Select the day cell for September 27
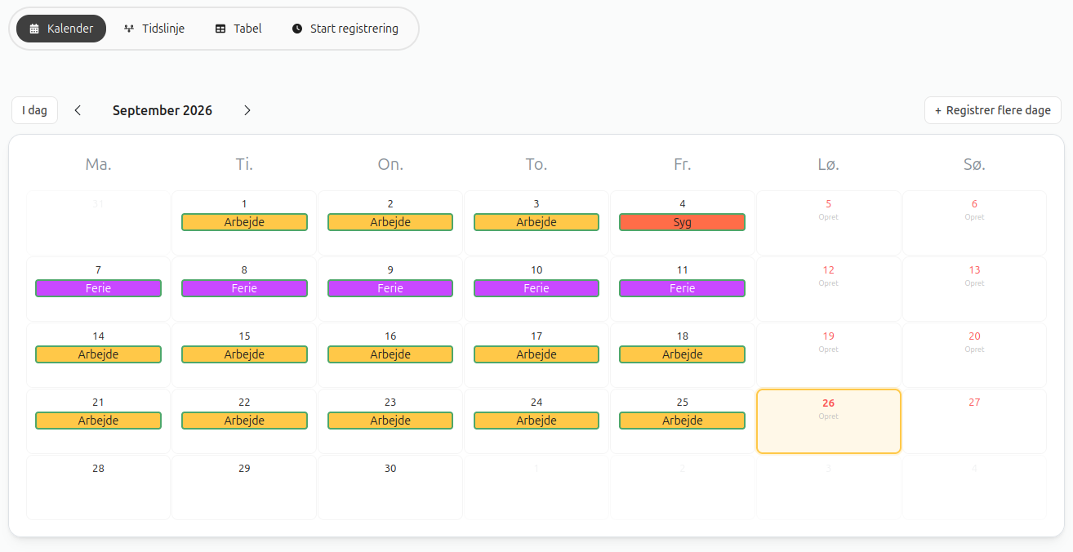The height and width of the screenshot is (552, 1073). point(974,421)
